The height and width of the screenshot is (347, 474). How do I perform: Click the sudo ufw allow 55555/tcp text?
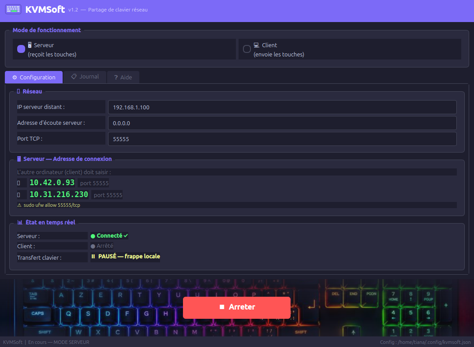52,205
